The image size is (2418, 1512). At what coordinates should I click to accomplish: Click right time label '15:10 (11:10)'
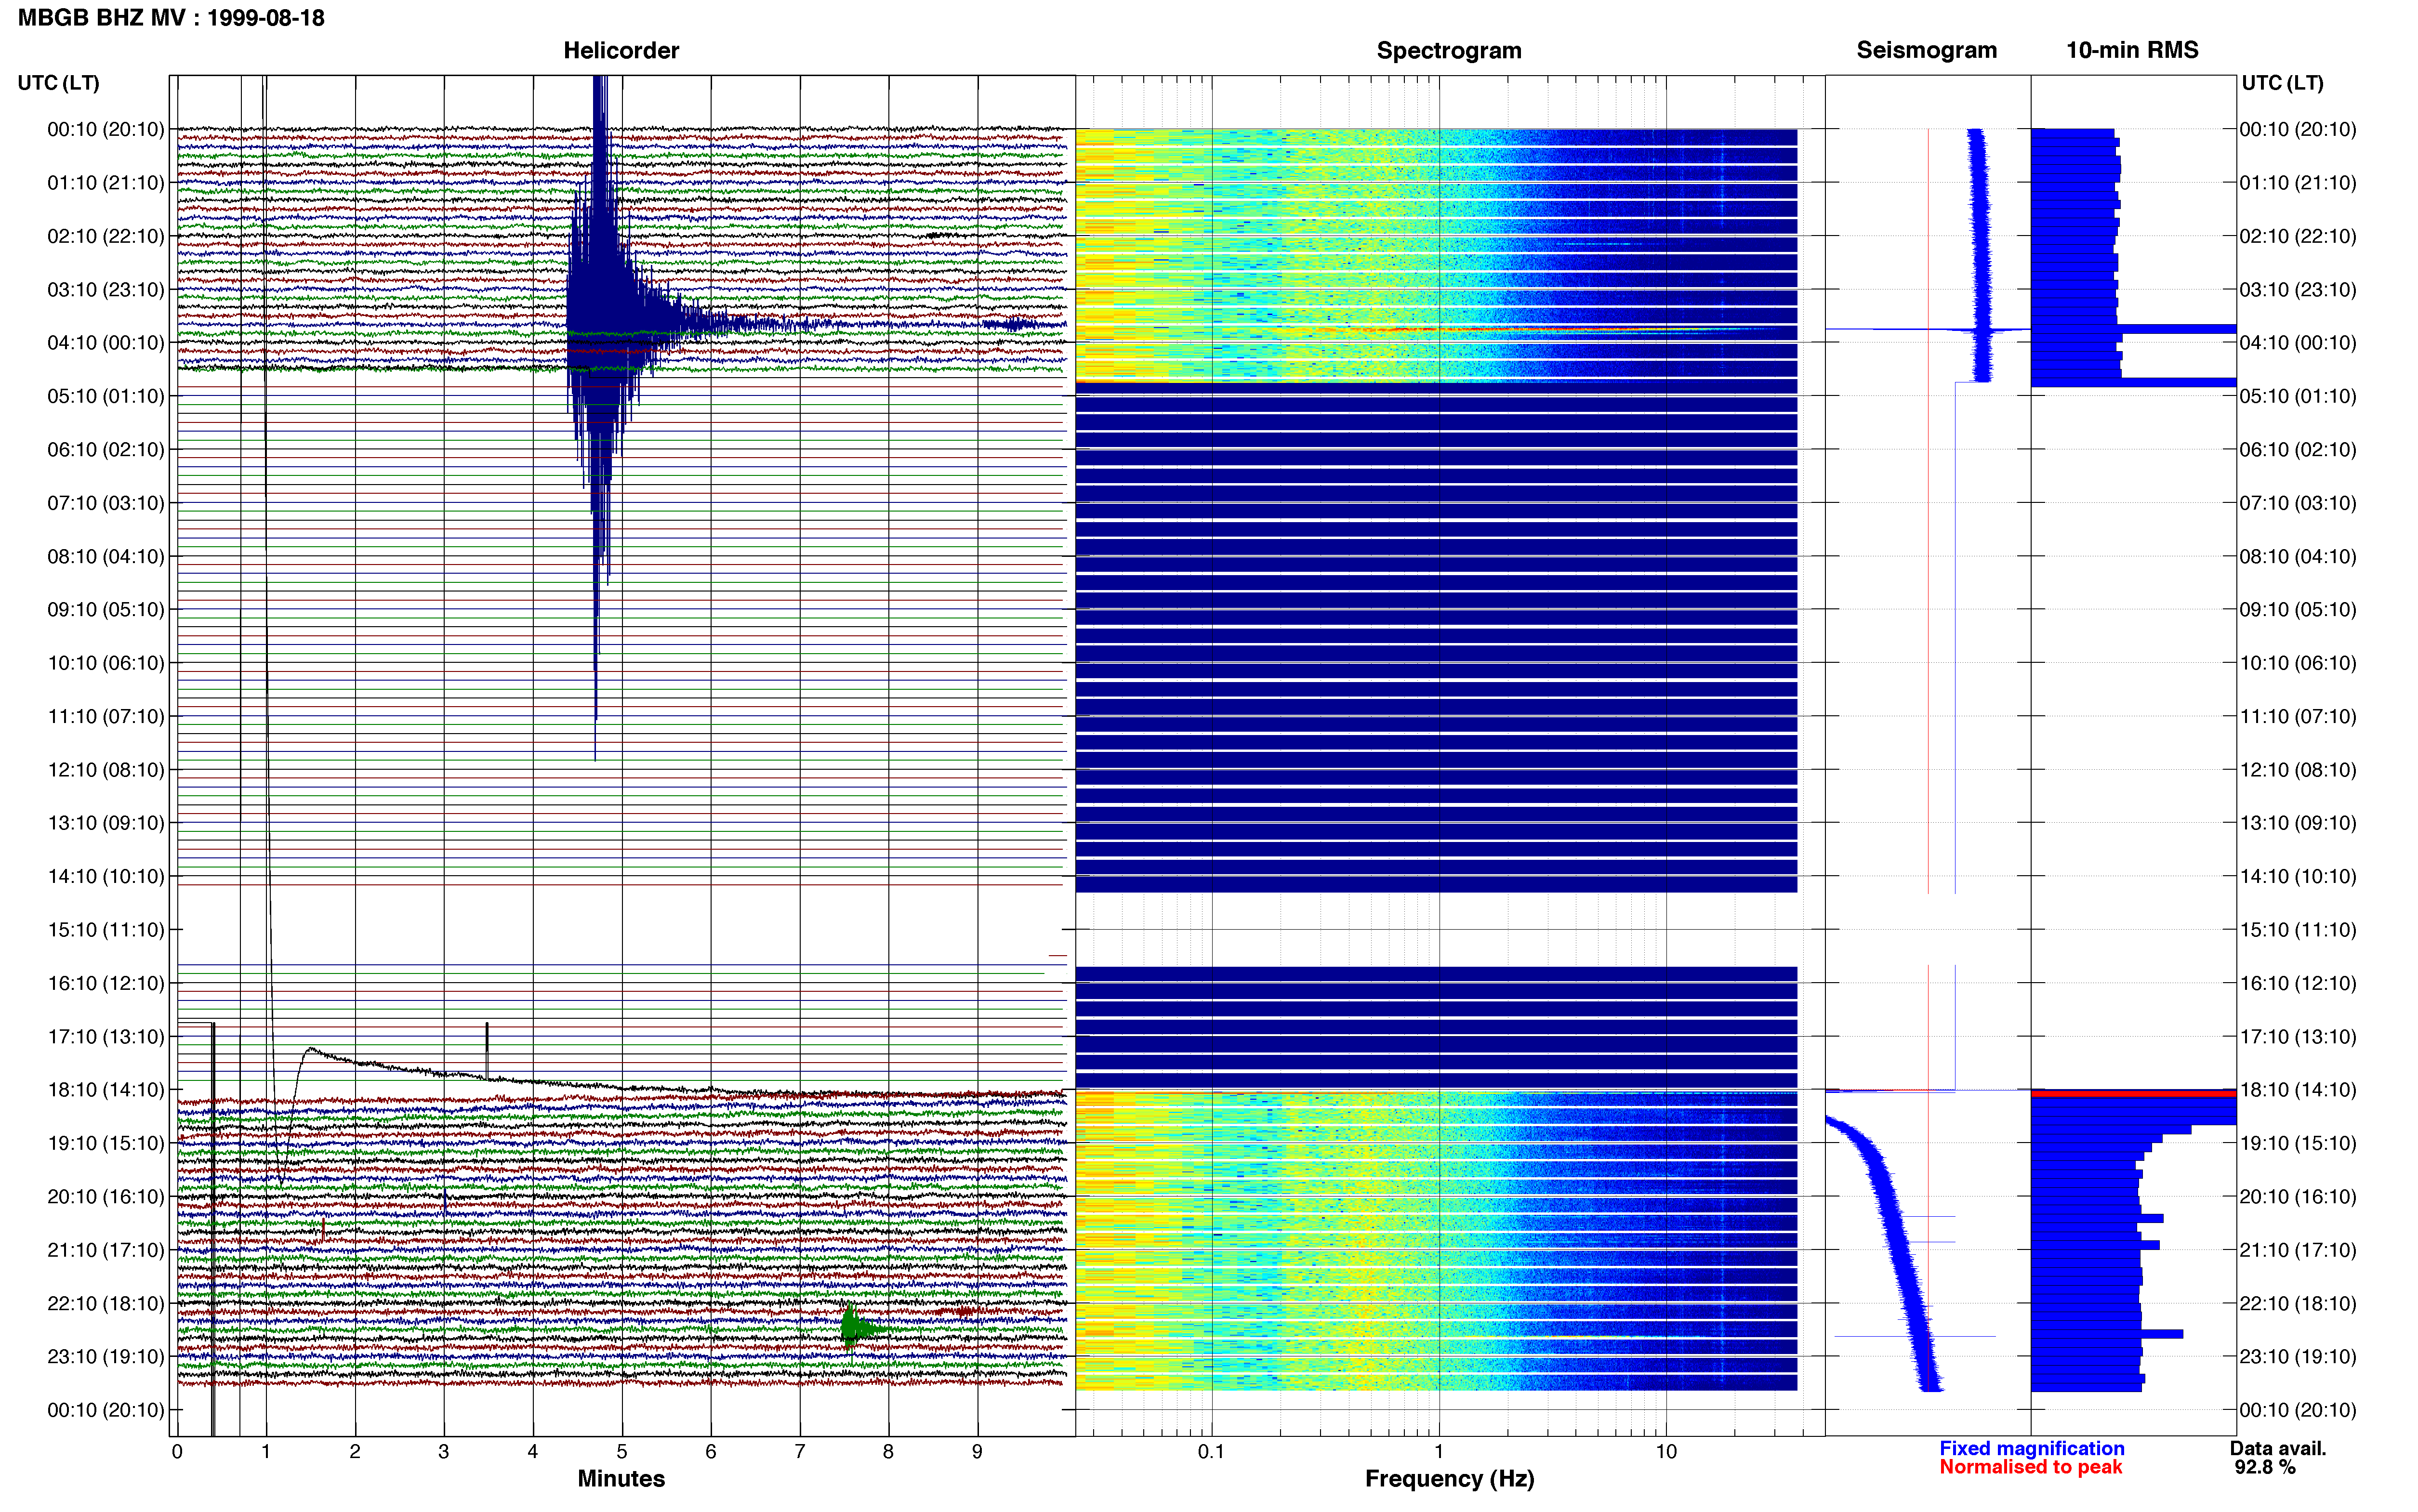click(2298, 930)
